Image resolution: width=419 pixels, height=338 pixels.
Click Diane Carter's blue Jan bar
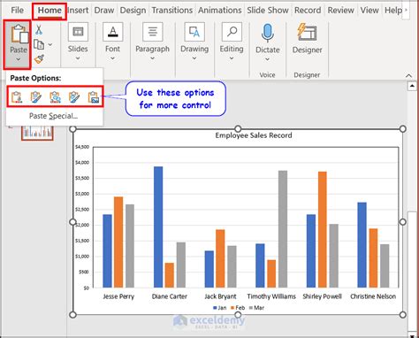click(158, 227)
